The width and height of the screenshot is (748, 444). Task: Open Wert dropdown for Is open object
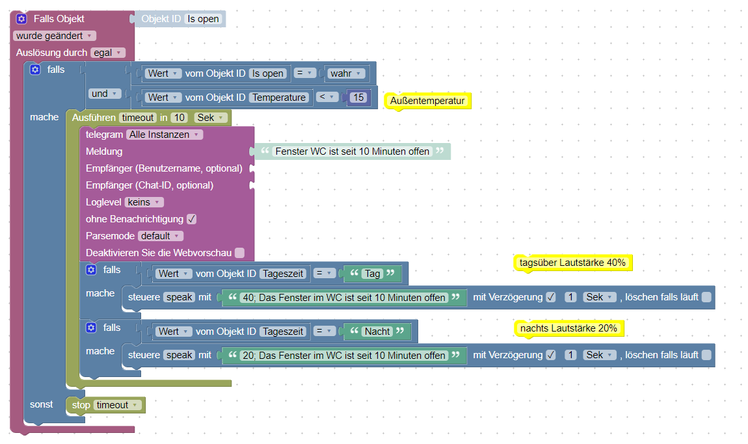163,73
